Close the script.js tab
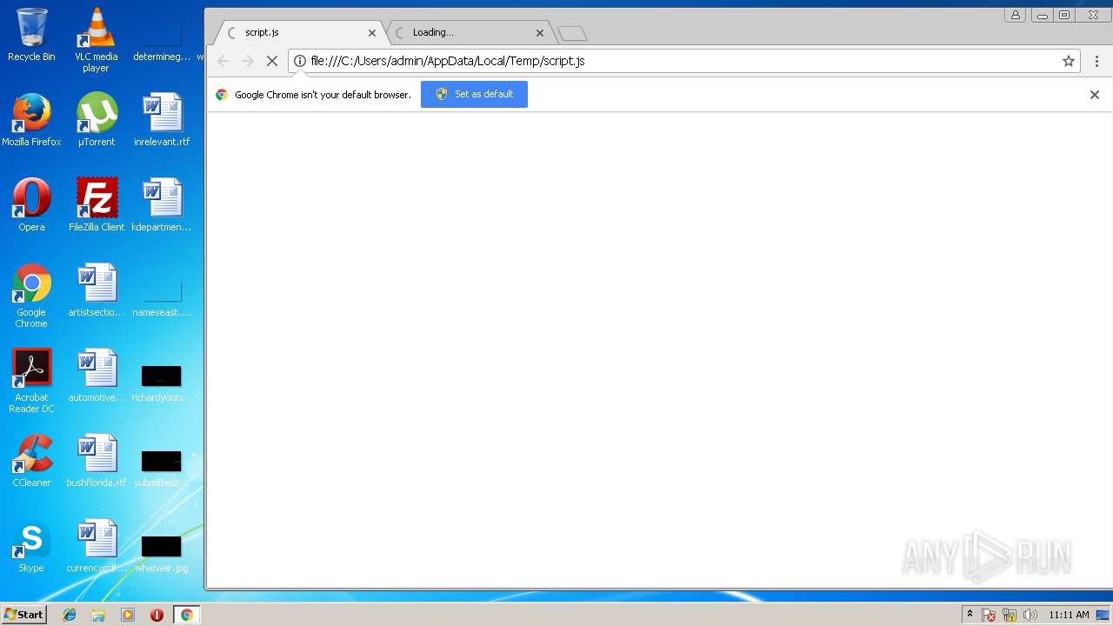The width and height of the screenshot is (1113, 626). [x=372, y=33]
